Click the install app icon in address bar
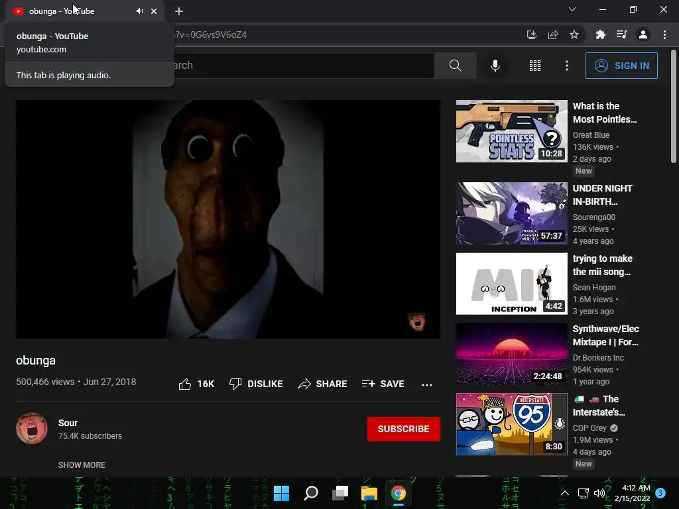 click(532, 34)
